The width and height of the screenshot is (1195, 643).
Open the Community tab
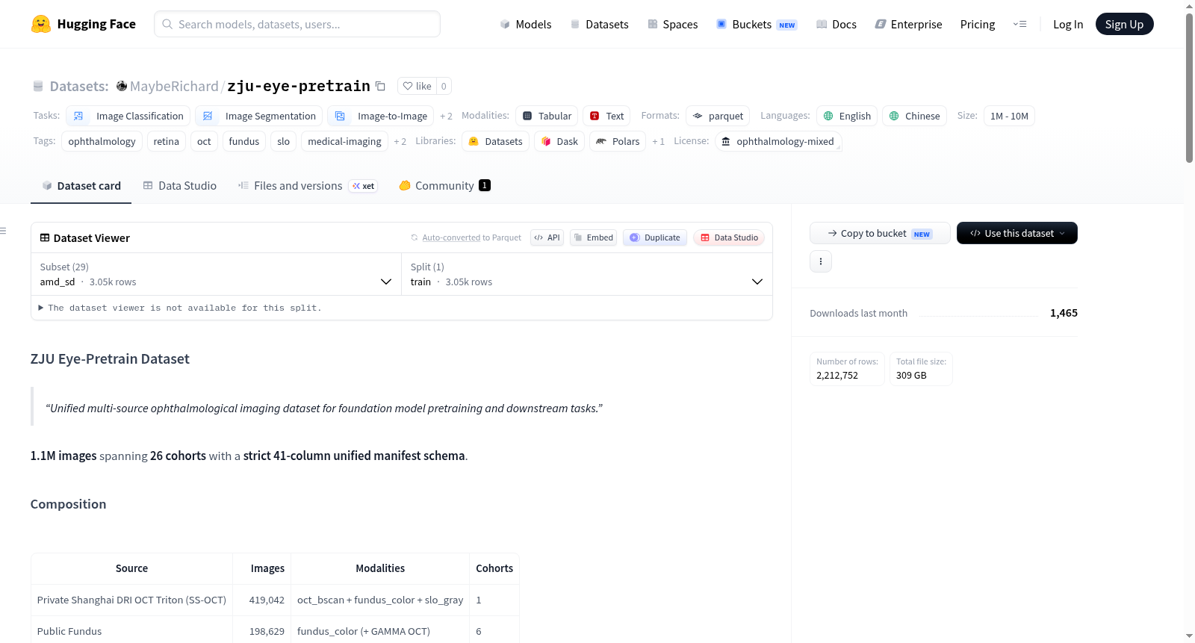[x=444, y=186]
